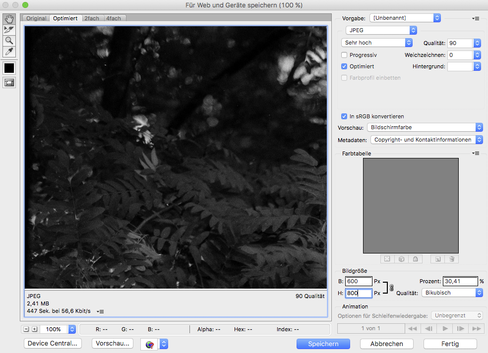Viewport: 488px width, 353px height.
Task: Click the browser preview icon
Action: pyautogui.click(x=150, y=344)
